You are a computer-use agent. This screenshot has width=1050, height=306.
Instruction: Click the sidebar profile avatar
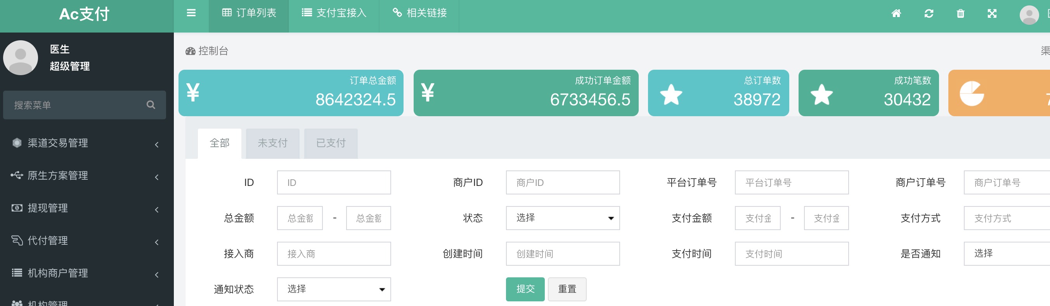(x=21, y=57)
